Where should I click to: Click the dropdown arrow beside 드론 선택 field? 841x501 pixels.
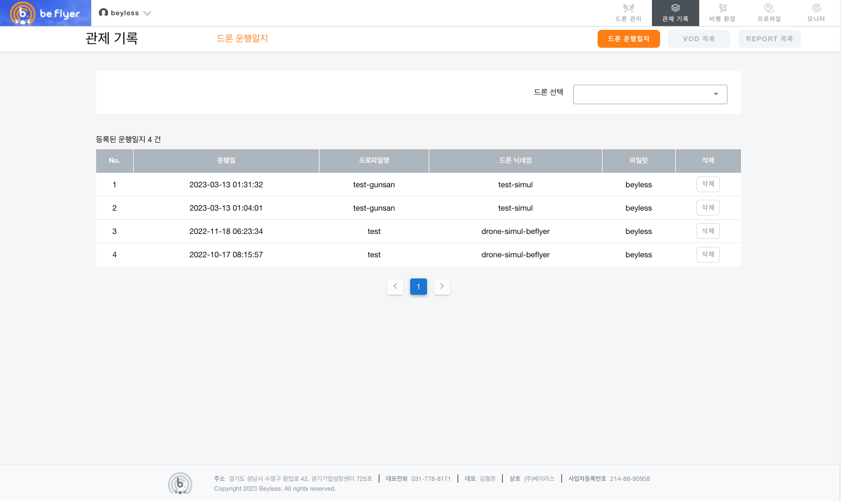click(716, 94)
